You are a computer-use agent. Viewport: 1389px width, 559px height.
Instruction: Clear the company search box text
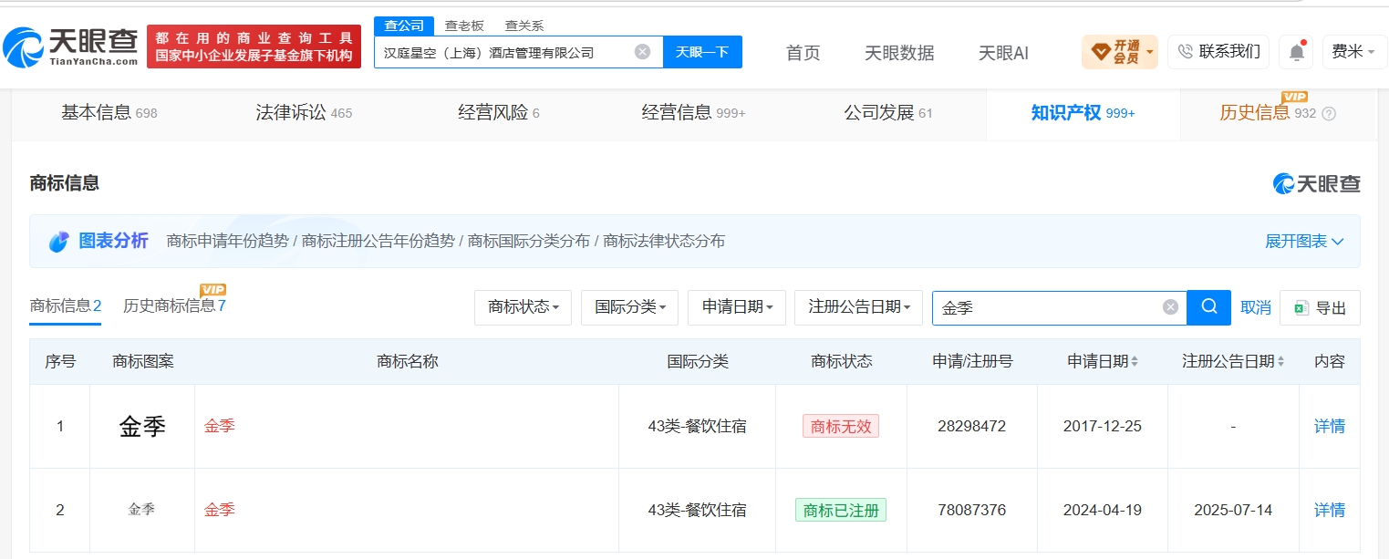click(x=642, y=52)
